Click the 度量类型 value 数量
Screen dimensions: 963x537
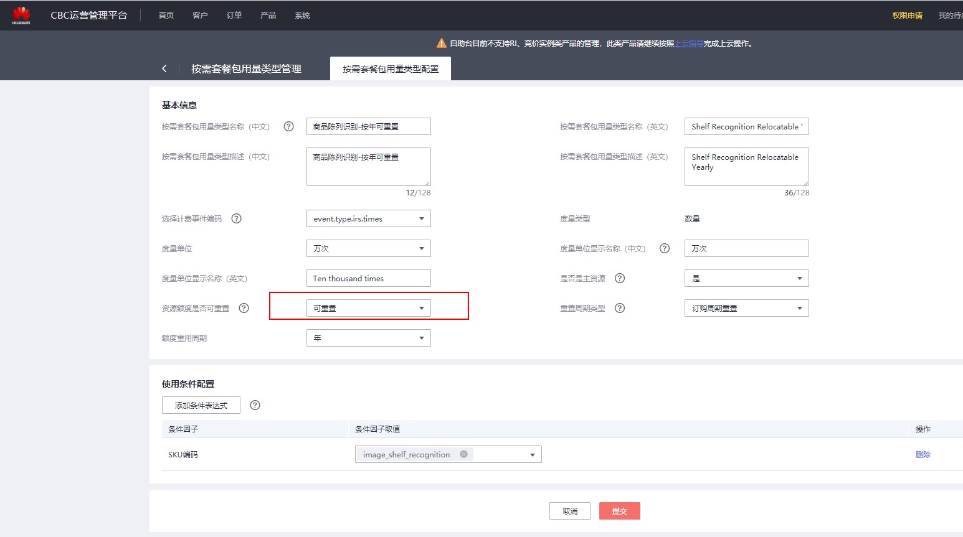[692, 218]
